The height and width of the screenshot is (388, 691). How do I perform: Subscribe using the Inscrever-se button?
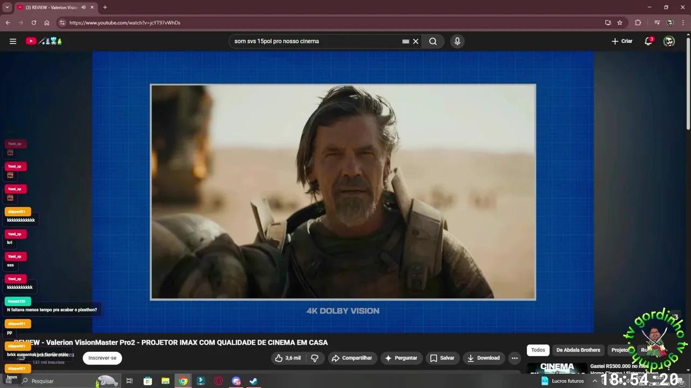pyautogui.click(x=102, y=358)
